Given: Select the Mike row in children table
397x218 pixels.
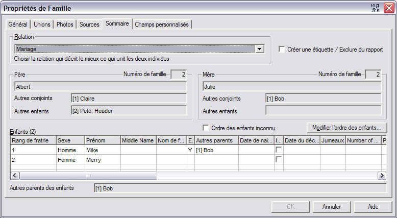Looking at the screenshot, I should pos(198,150).
